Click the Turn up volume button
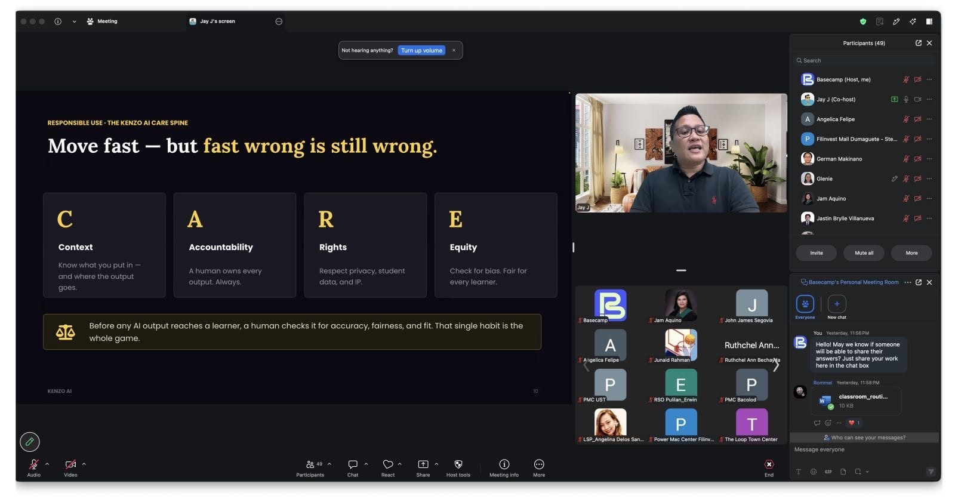The height and width of the screenshot is (499, 955). (x=421, y=51)
